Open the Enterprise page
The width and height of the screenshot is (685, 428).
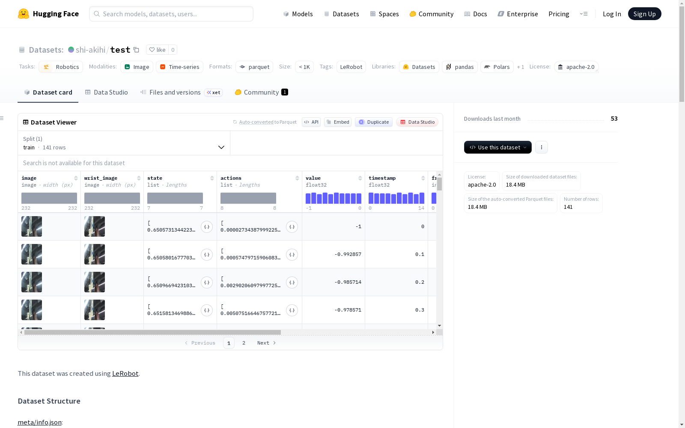pos(518,14)
